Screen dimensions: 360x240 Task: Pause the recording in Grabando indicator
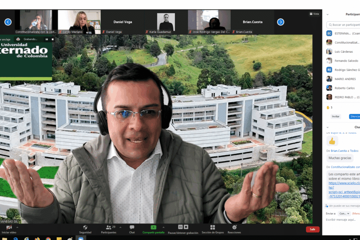47,39
